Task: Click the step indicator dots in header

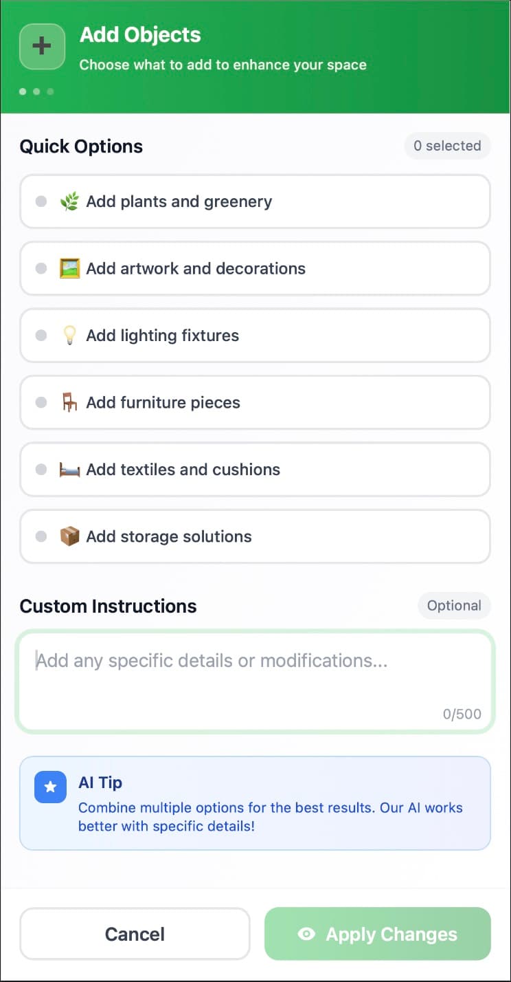Action: 36,91
